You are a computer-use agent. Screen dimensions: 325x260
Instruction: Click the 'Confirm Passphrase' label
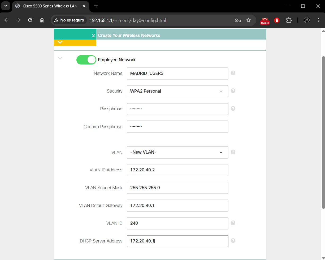(103, 127)
